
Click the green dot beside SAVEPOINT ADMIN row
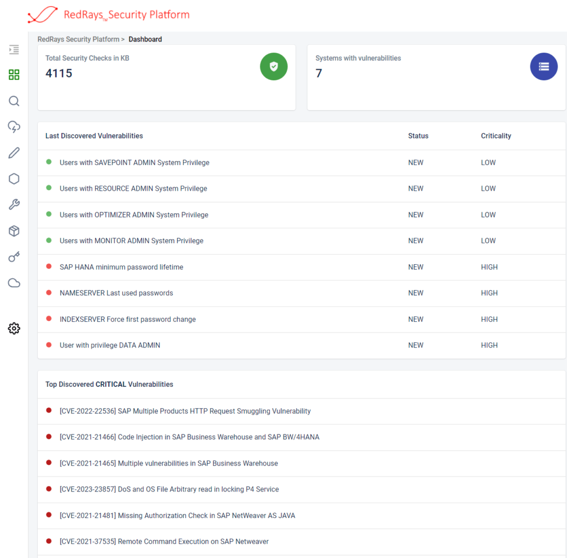click(49, 162)
